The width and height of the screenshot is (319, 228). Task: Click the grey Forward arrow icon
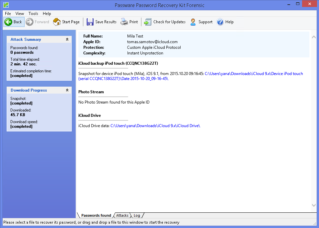tap(30, 22)
